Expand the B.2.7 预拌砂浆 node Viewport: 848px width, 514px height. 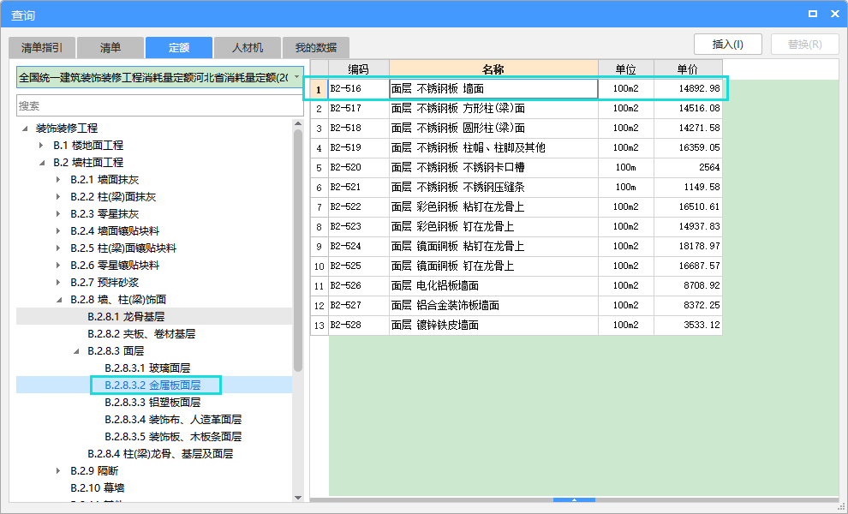pyautogui.click(x=59, y=283)
